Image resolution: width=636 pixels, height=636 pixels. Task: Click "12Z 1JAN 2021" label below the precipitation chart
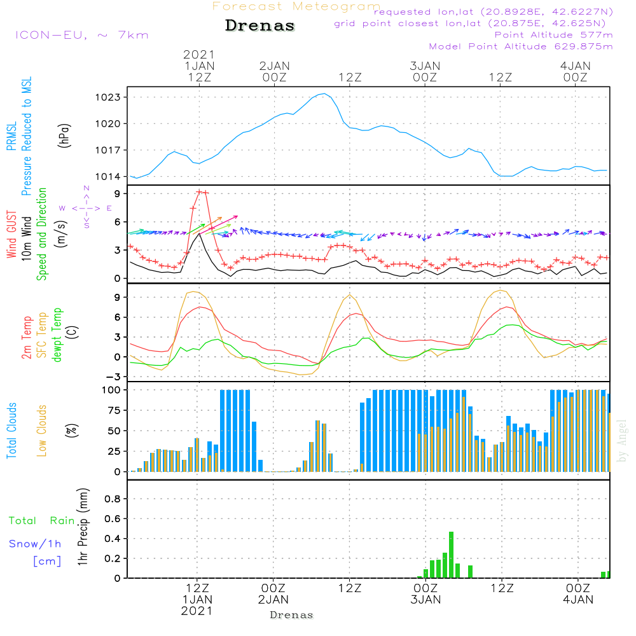click(197, 600)
